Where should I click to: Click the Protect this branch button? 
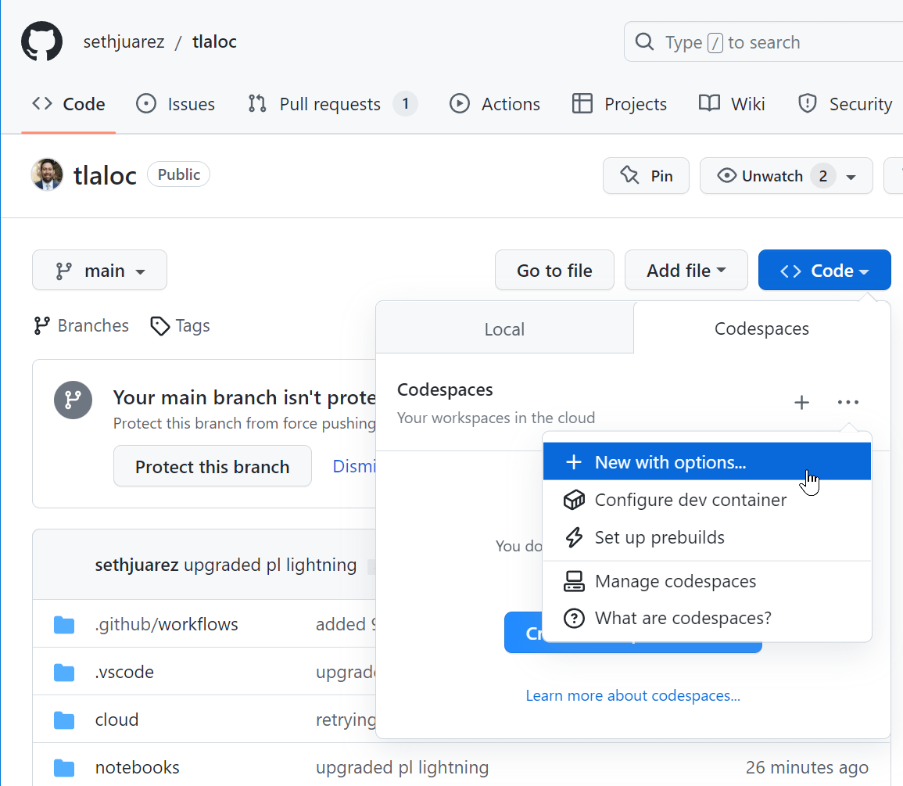point(212,466)
